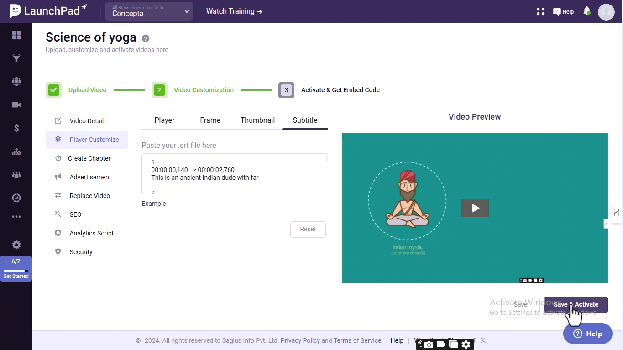Open the Terms of Service link
Viewport: 623px width, 350px height.
(357, 340)
